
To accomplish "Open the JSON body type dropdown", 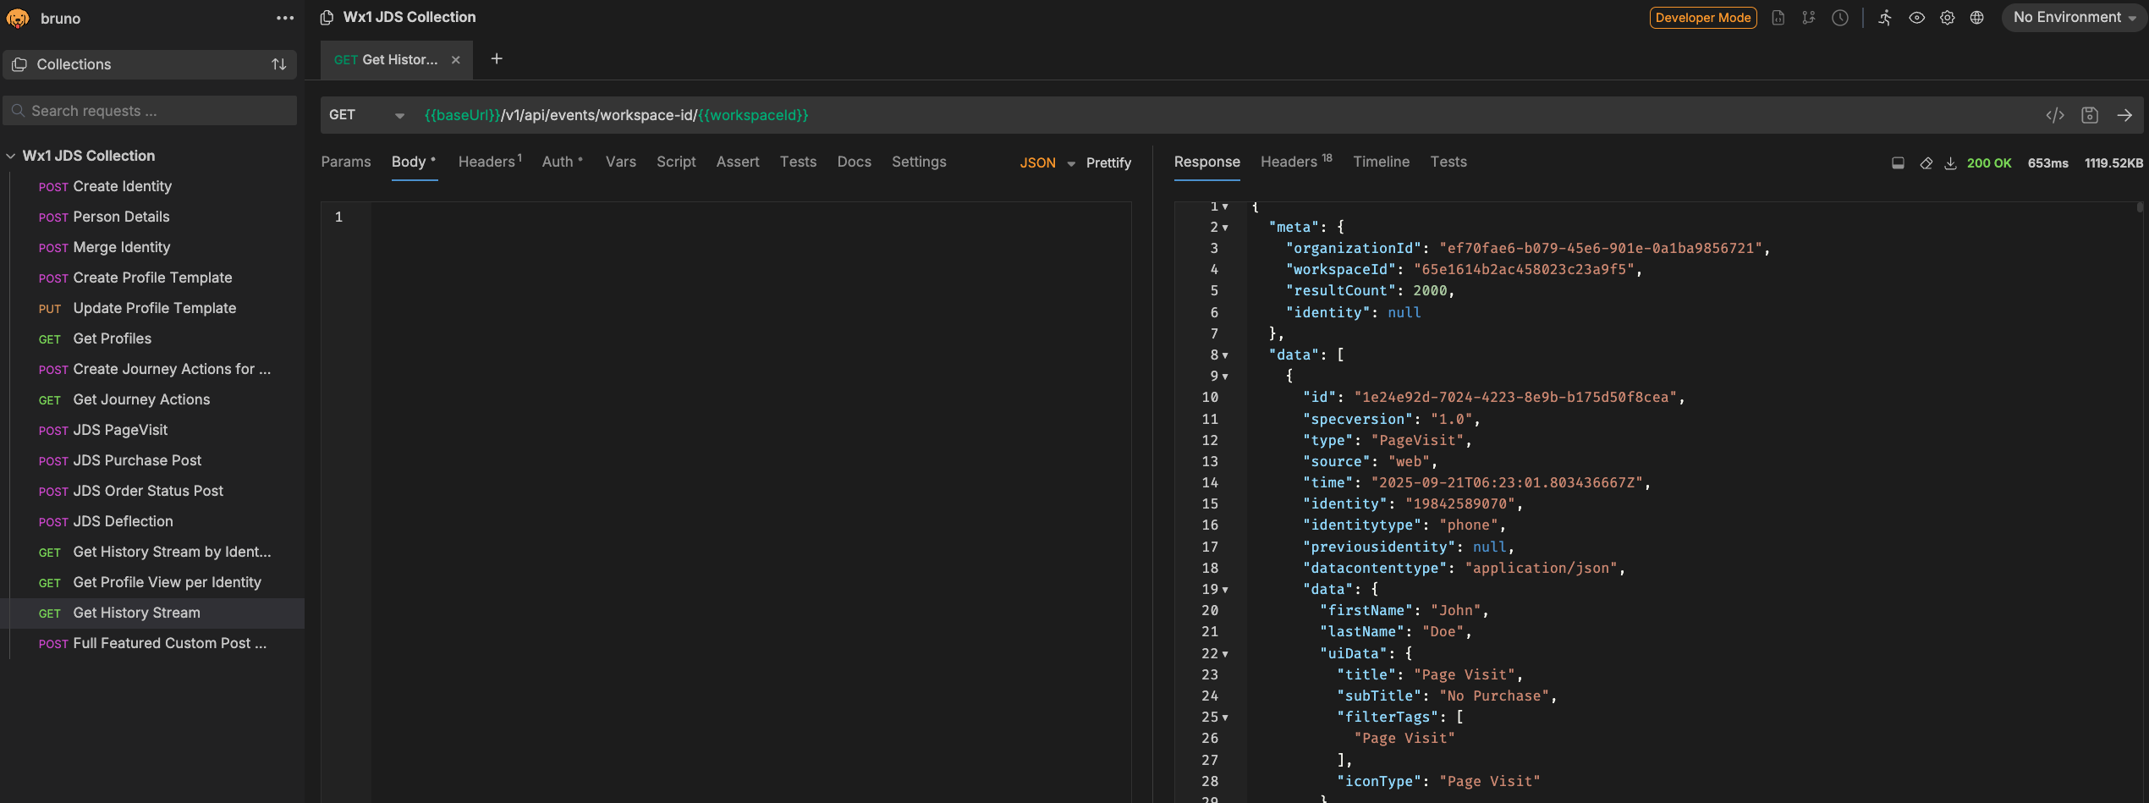I will click(x=1047, y=162).
